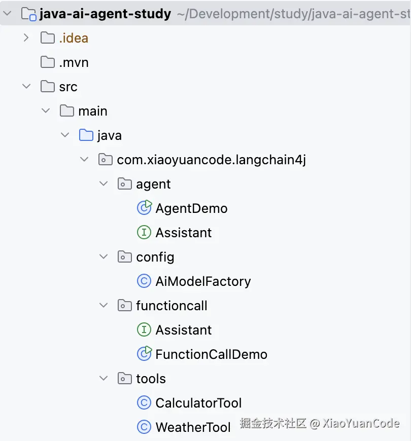Image resolution: width=411 pixels, height=441 pixels.
Task: Collapse the agent package
Action: coord(104,183)
